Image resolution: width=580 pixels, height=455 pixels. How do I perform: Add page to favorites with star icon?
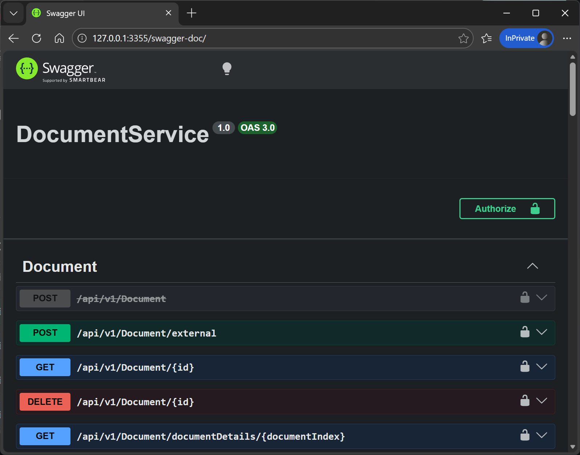[x=463, y=39]
